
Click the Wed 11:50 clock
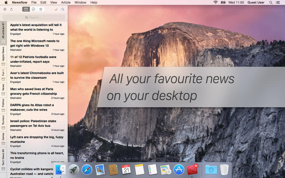tap(236, 2)
